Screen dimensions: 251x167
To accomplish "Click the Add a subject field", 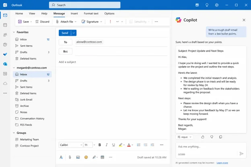I will click(x=113, y=62).
